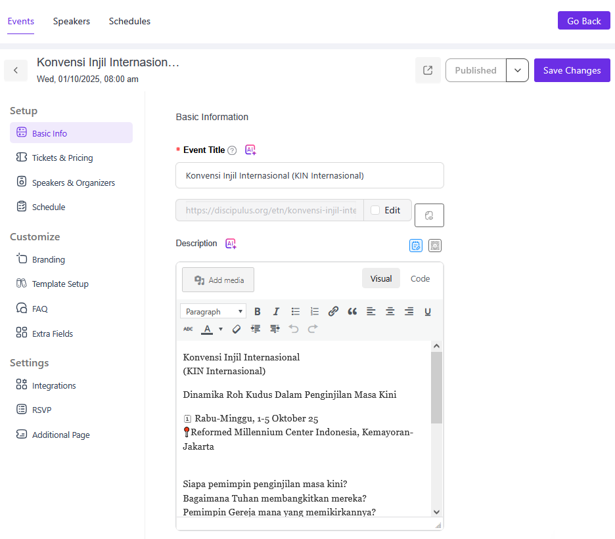Expand the Published status dropdown arrow

517,70
